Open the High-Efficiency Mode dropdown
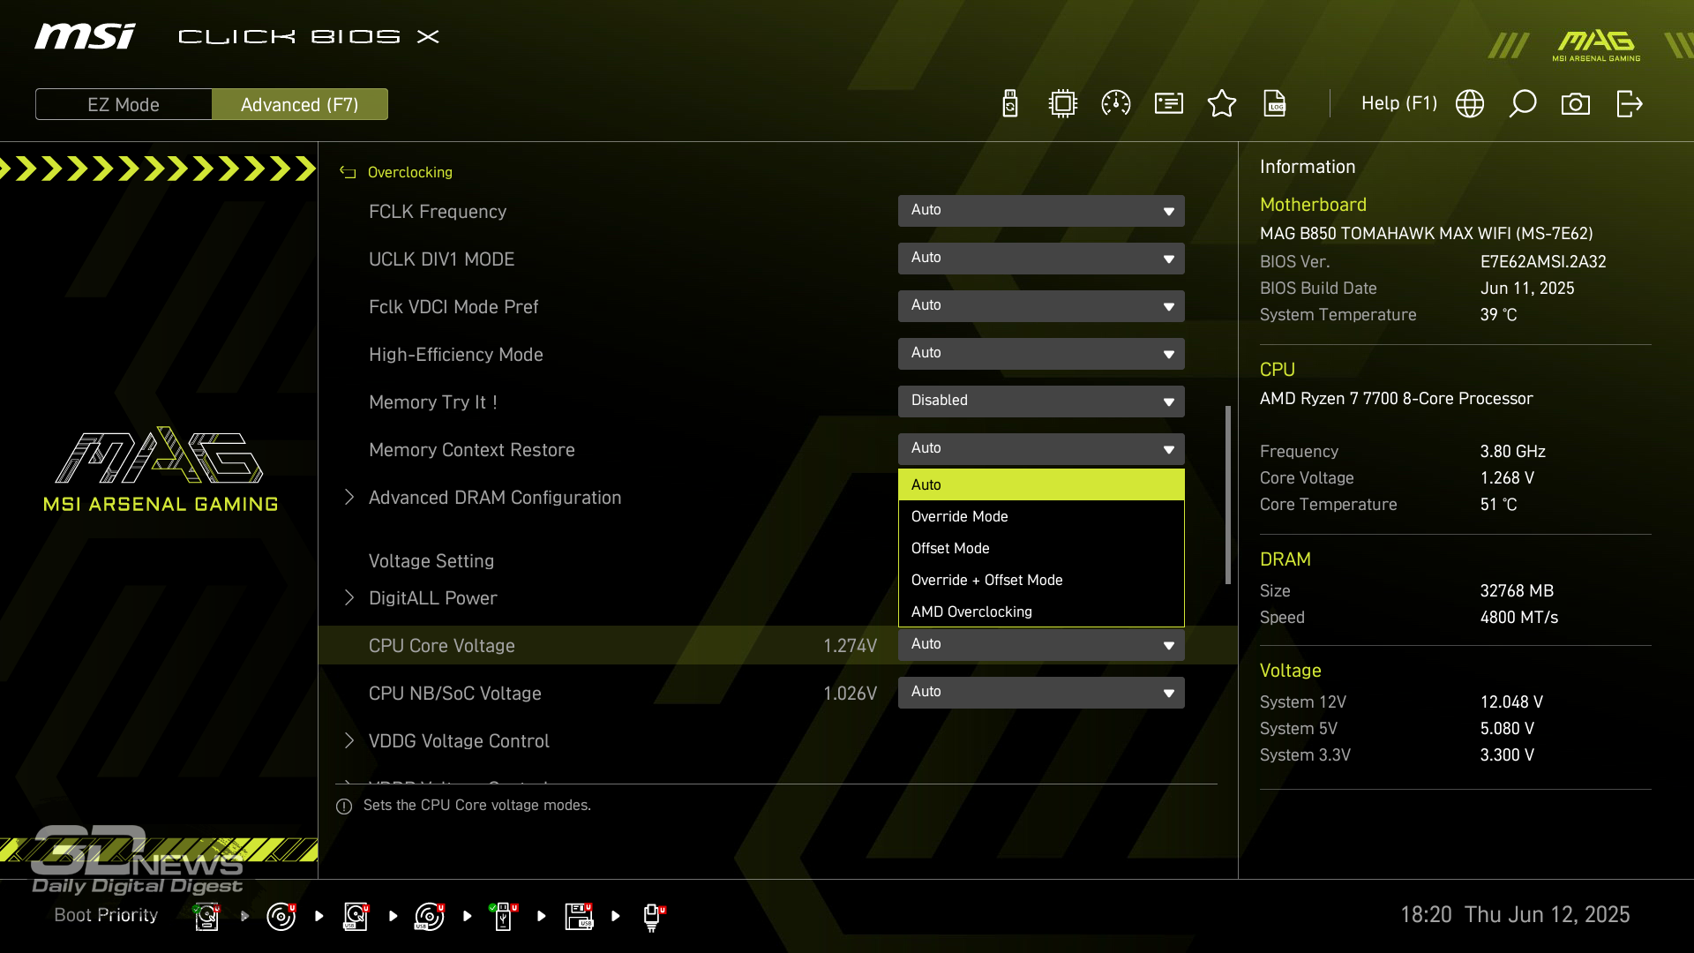This screenshot has height=953, width=1694. point(1041,354)
